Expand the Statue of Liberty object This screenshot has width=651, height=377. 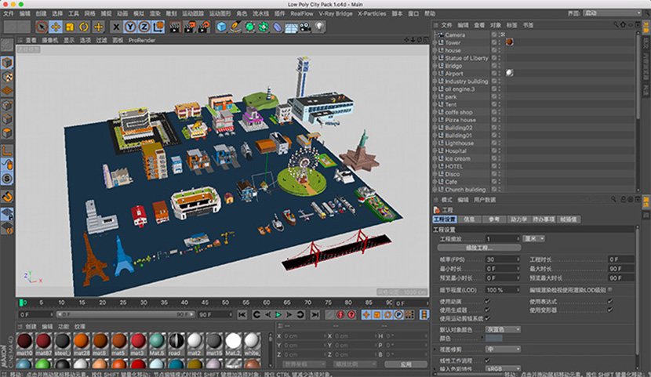pyautogui.click(x=435, y=58)
